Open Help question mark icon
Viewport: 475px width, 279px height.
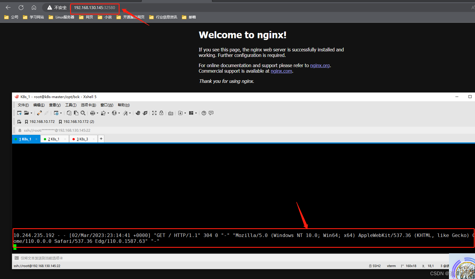click(204, 113)
